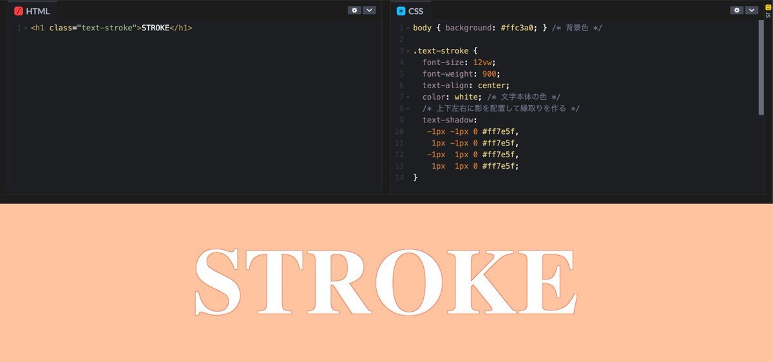Select the CSS editor tab
This screenshot has width=773, height=362.
click(410, 11)
